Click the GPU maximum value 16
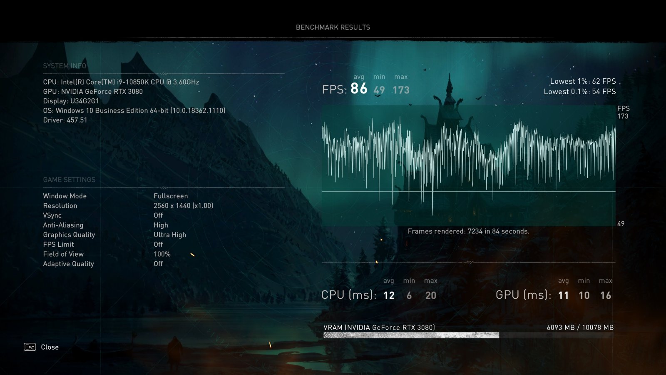The image size is (666, 375). [x=606, y=295]
